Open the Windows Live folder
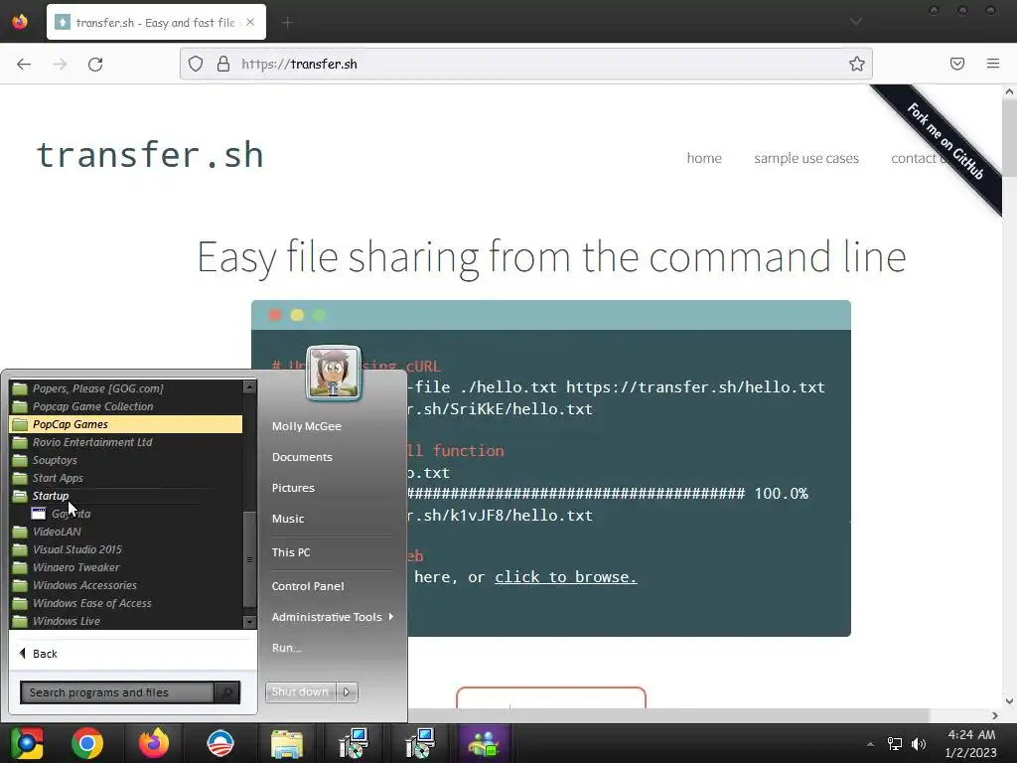Image resolution: width=1017 pixels, height=763 pixels. (126, 621)
